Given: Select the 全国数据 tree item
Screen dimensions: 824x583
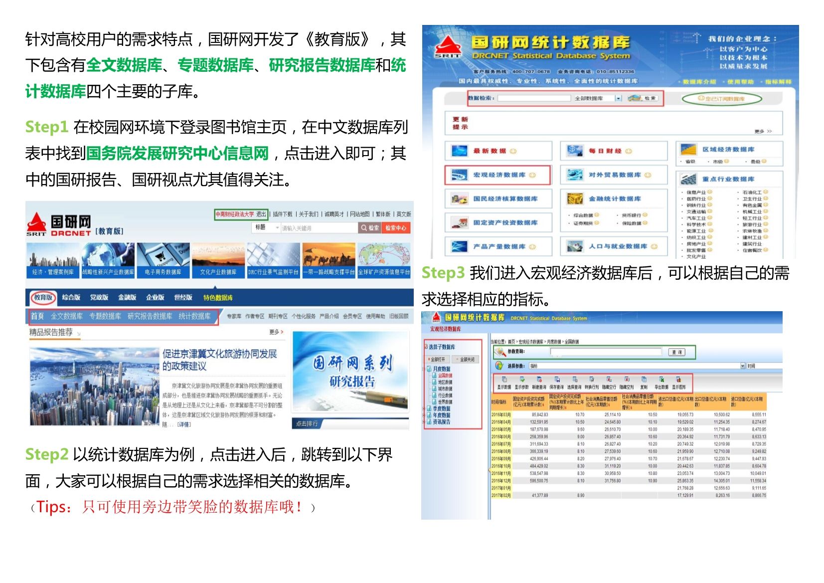Looking at the screenshot, I should (x=445, y=376).
